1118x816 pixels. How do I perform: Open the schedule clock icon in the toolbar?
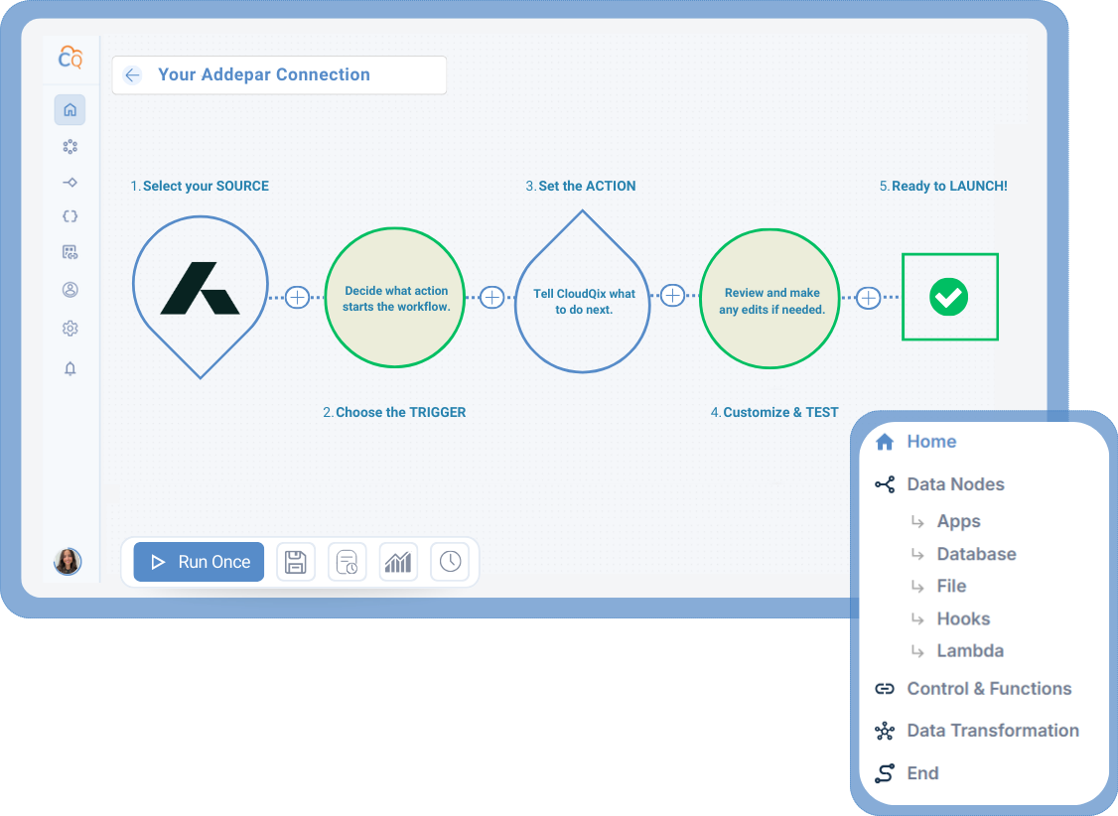pyautogui.click(x=450, y=562)
